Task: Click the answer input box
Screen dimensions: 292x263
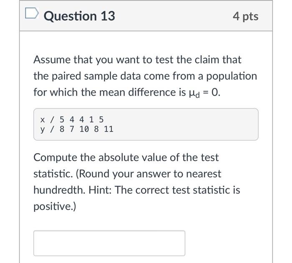Action: (x=109, y=243)
